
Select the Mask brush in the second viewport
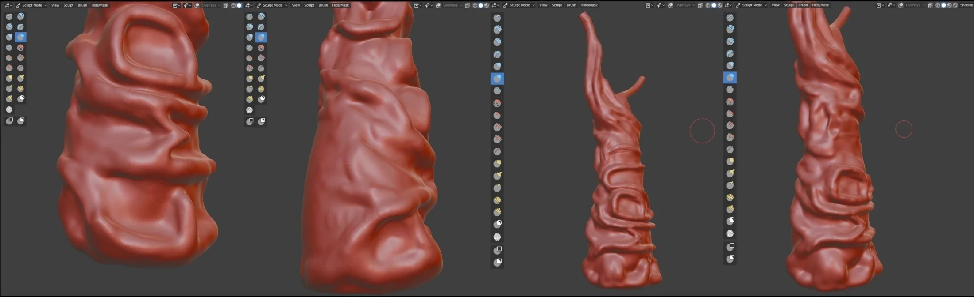click(261, 99)
